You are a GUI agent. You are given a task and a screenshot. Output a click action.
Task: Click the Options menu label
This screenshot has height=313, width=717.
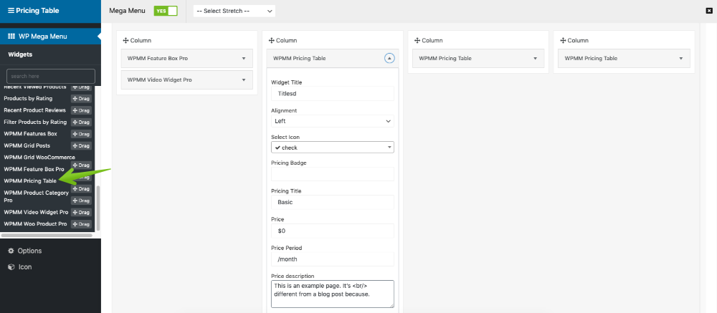(29, 251)
